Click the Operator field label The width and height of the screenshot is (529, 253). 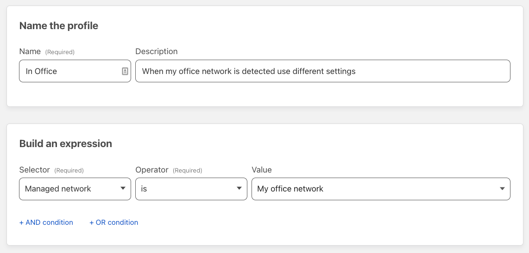[x=152, y=170]
